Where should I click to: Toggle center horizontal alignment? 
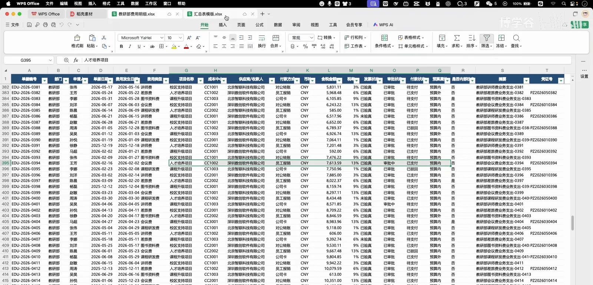pyautogui.click(x=224, y=46)
